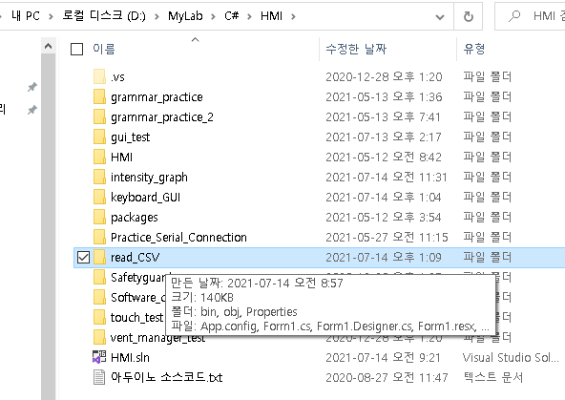Click the Practice_Serial_Connection folder icon

coord(99,237)
